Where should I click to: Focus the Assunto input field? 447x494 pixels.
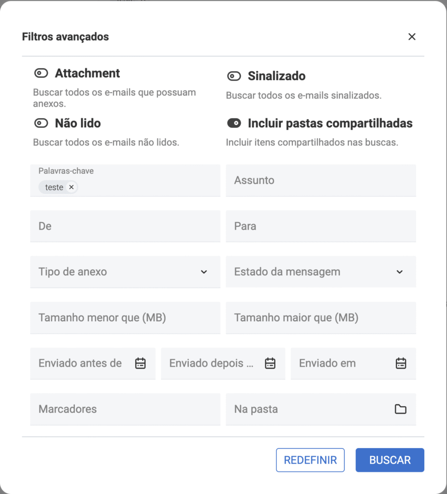tap(320, 180)
